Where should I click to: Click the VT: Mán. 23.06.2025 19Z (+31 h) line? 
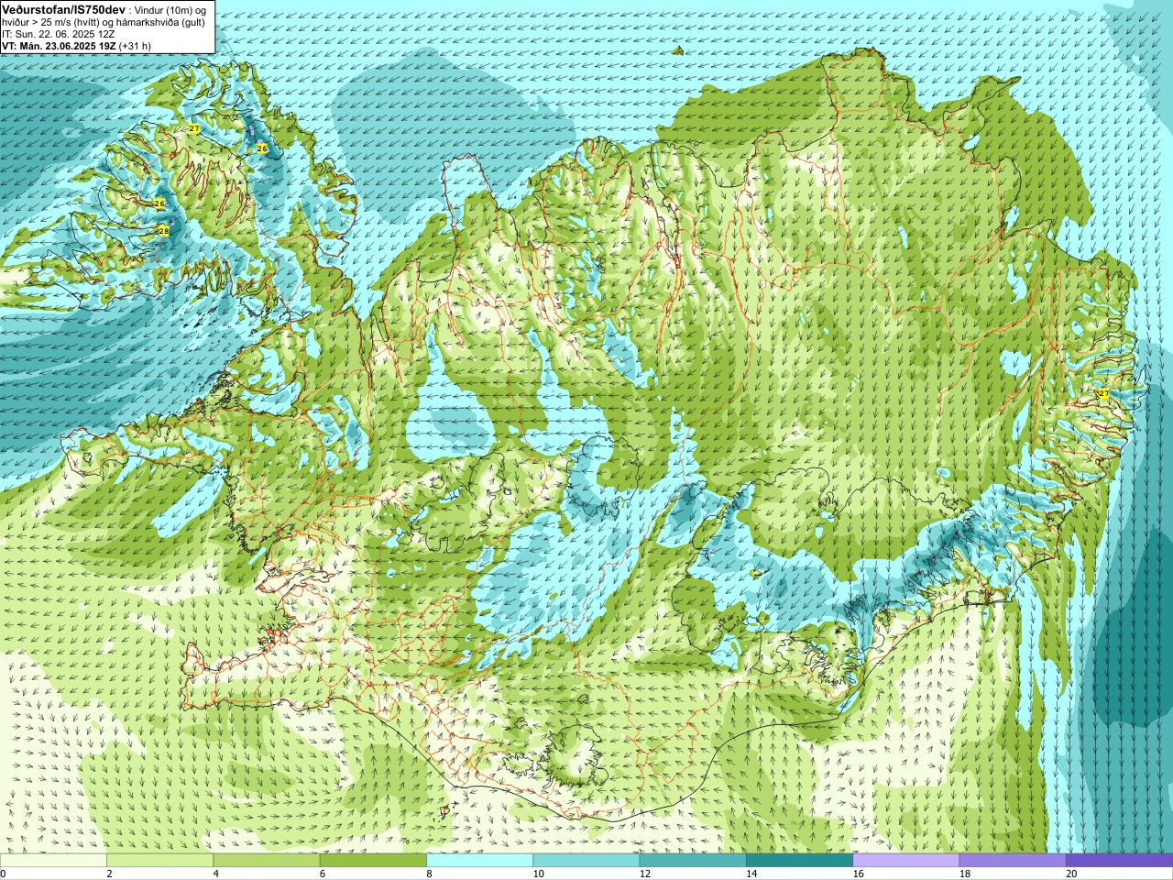click(x=77, y=45)
